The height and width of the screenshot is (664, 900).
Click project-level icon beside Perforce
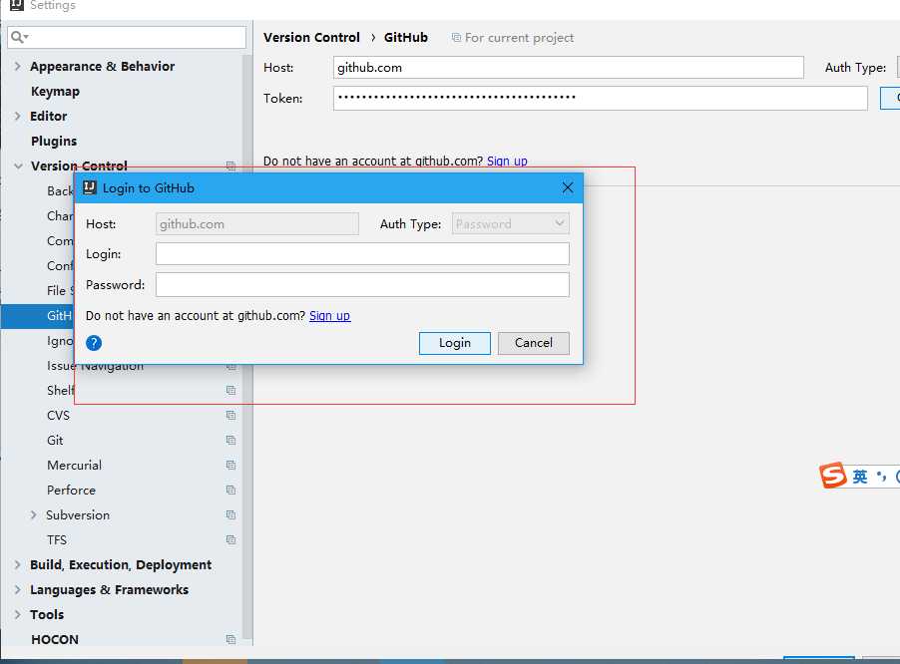click(230, 491)
